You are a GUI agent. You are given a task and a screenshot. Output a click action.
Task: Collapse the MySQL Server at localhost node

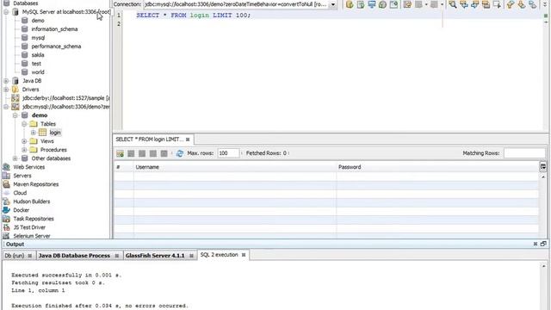point(6,11)
